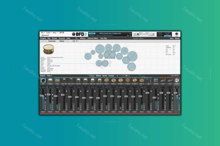The width and height of the screenshot is (220, 146).
Task: Click the Model button
Action: coord(177,38)
